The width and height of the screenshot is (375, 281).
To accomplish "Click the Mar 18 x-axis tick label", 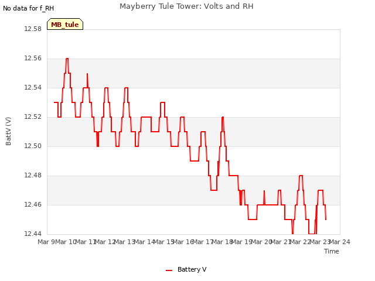I will point(223,242).
